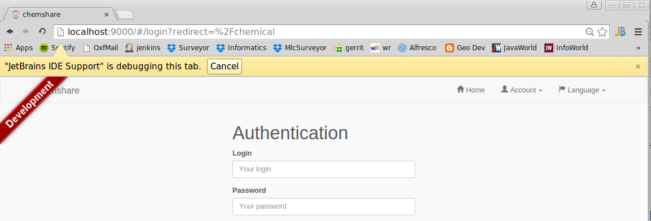Open the Chrome hamburger menu

639,32
